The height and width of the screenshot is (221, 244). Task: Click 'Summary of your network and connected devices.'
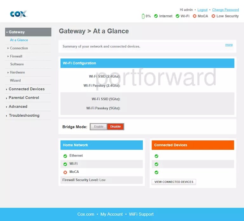click(x=101, y=46)
